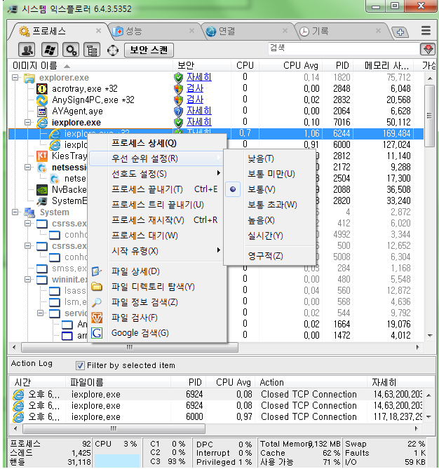Choose 프로세스 상세(Q) from context menu
Screen dimensions: 439x469
click(157, 143)
